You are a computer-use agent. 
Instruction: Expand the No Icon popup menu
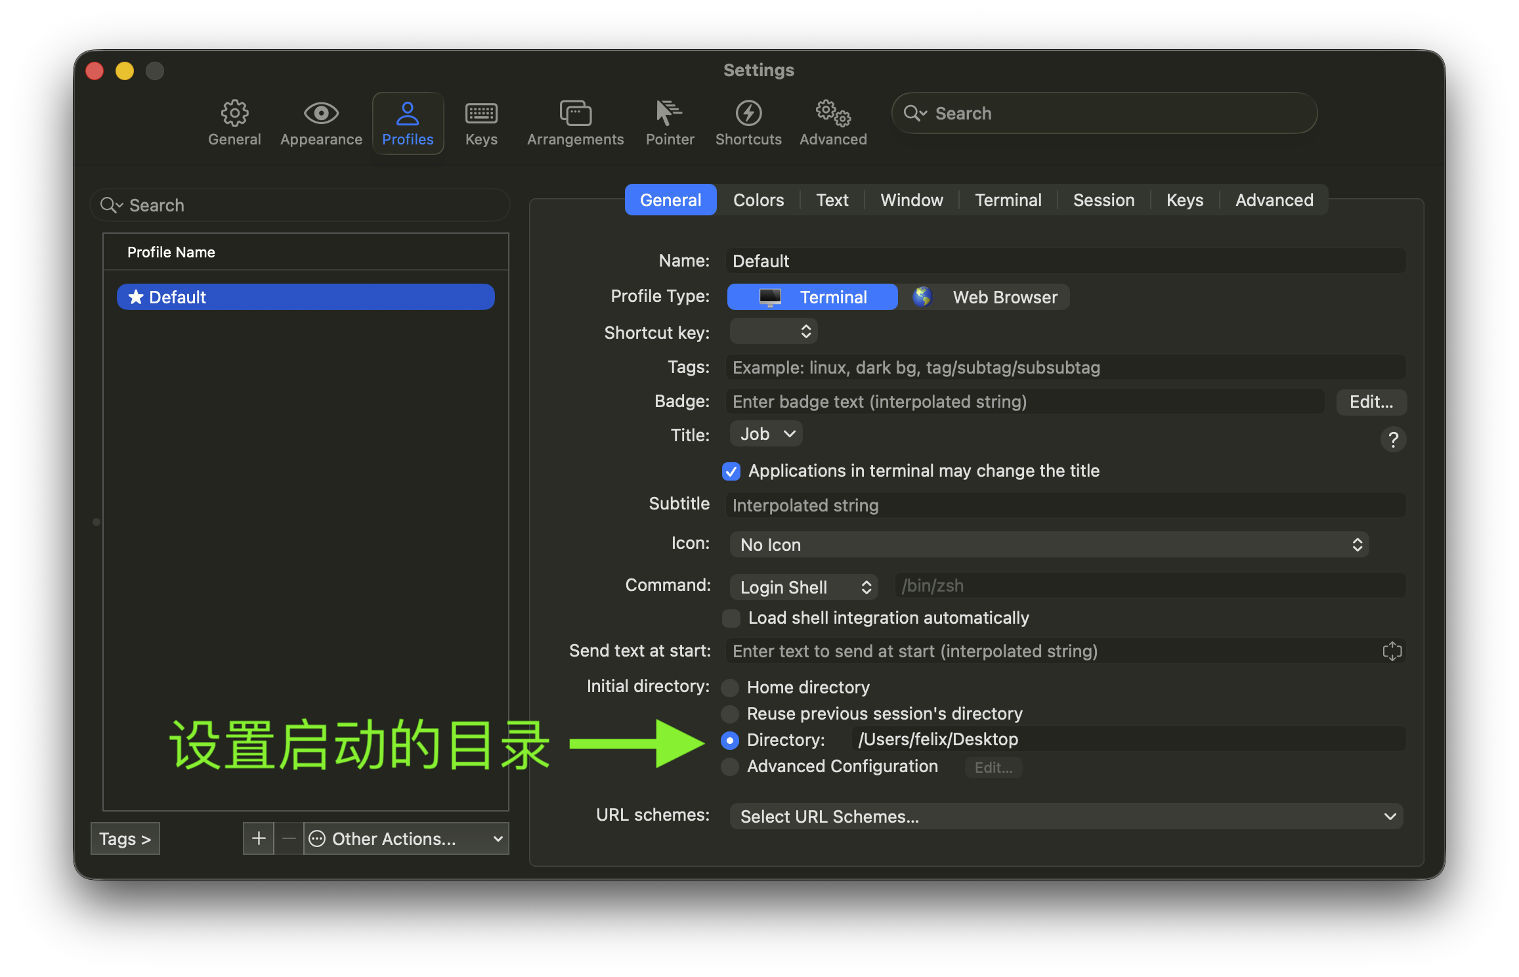click(x=1048, y=545)
